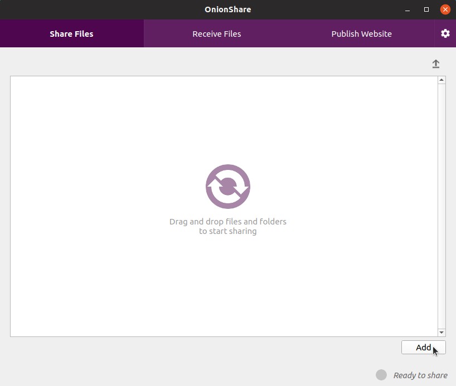Minimize the OnionShare window
Screen dimensions: 456x386
[x=407, y=9]
